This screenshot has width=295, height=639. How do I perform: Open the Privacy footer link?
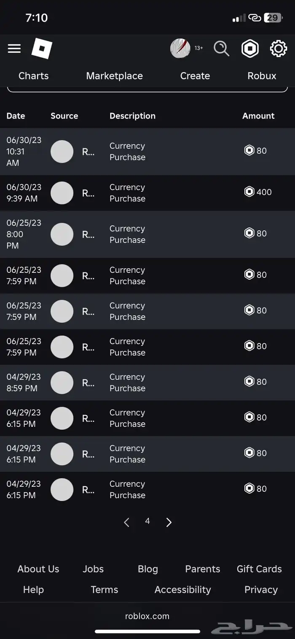(261, 590)
